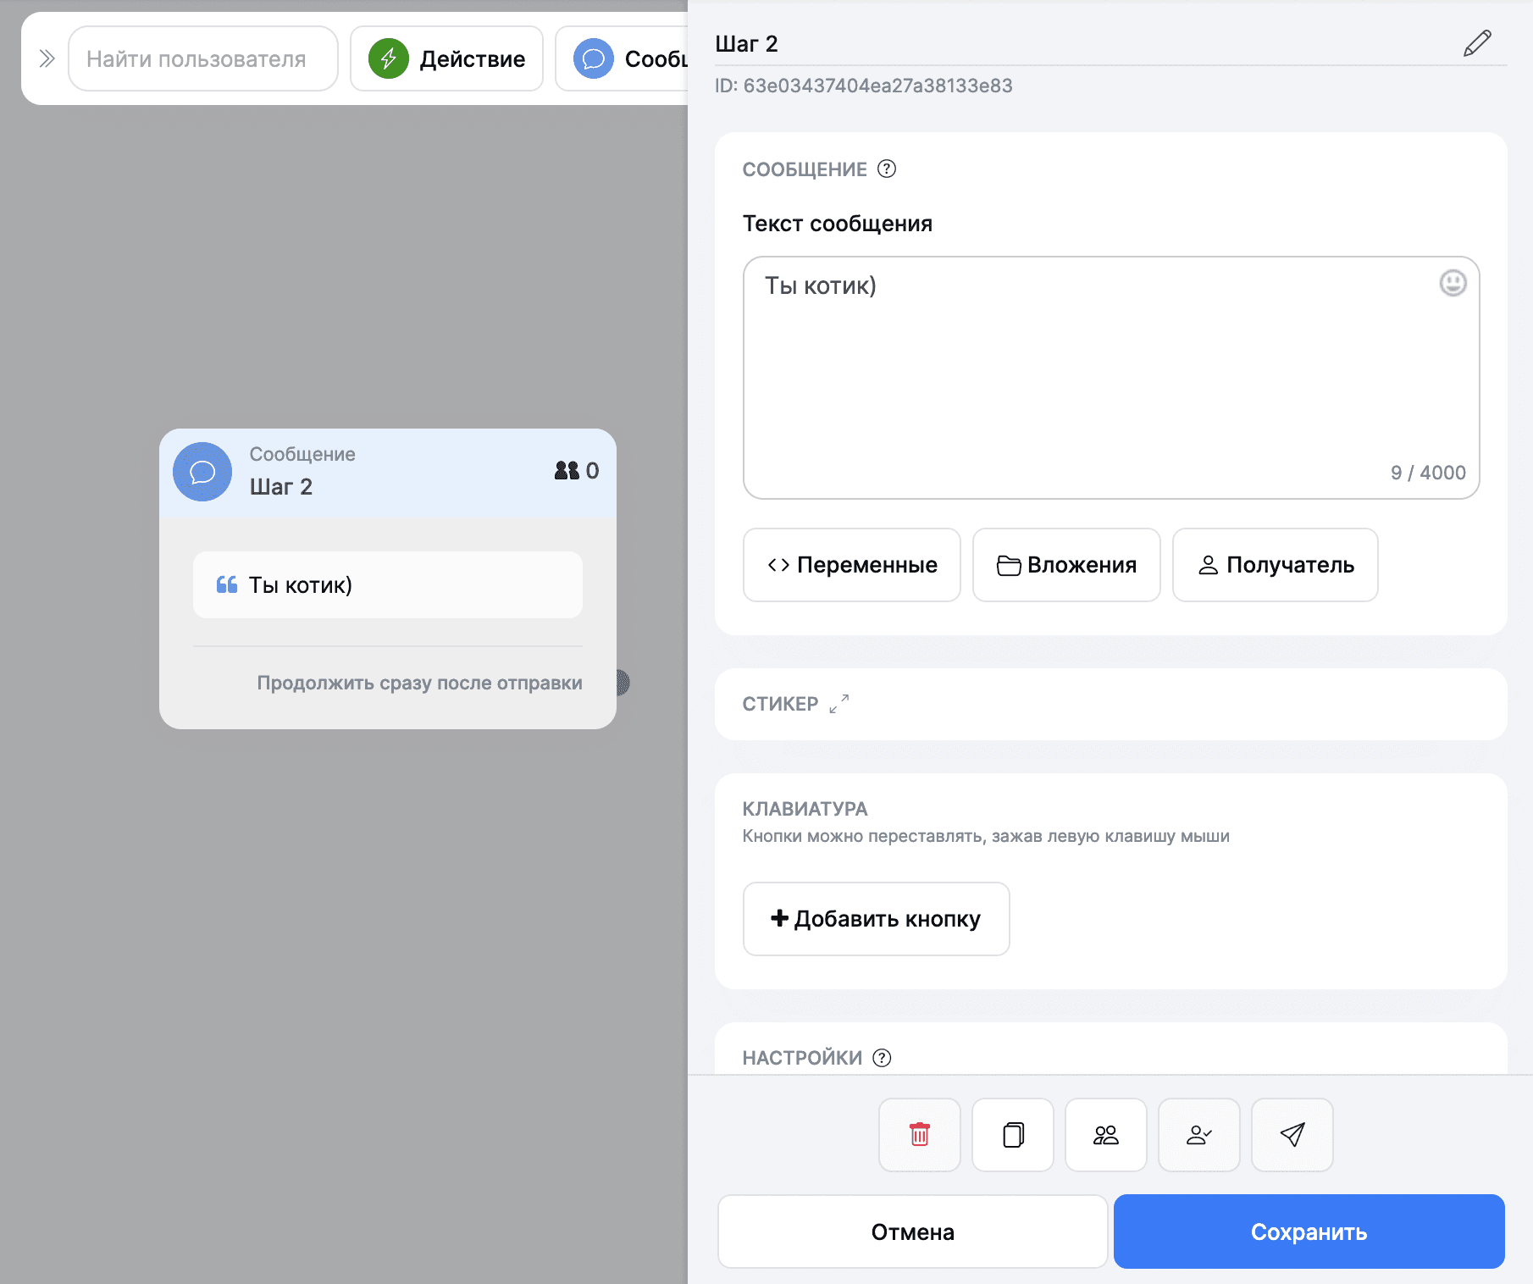Expand the sidebar with double chevron

(47, 58)
